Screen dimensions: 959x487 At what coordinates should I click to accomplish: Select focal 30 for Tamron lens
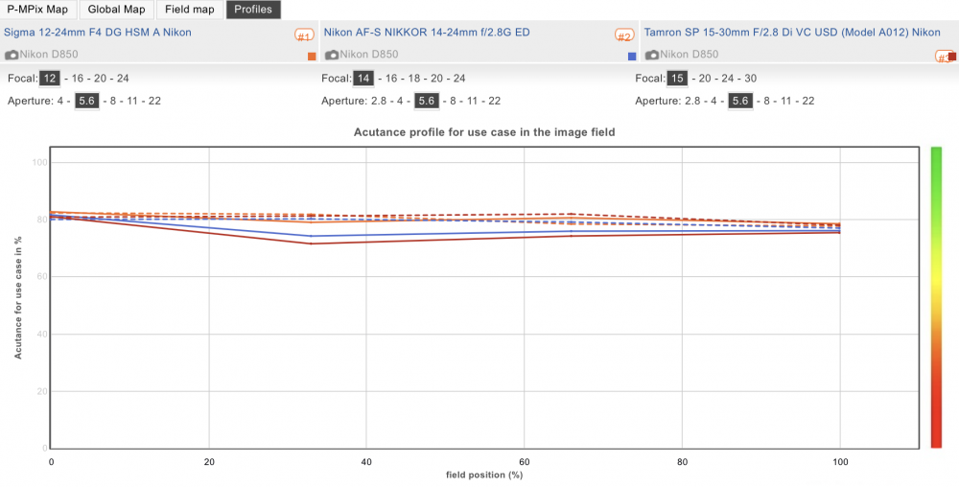[x=751, y=79]
